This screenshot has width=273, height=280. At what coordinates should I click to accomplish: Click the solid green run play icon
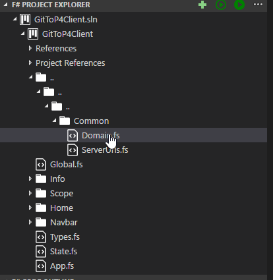239,5
